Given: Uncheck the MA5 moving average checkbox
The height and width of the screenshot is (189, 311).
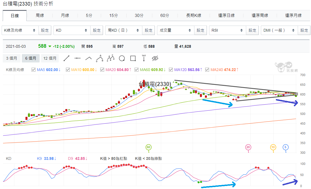Looking at the screenshot, I should coord(34,70).
